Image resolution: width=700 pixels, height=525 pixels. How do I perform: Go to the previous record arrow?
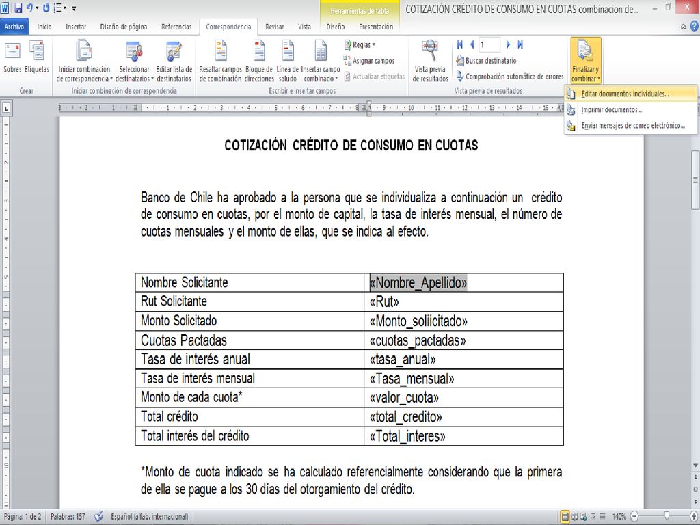click(472, 44)
